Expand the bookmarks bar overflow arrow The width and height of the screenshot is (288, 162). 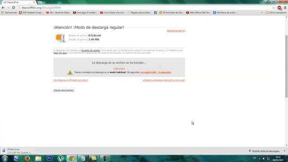coord(262,13)
